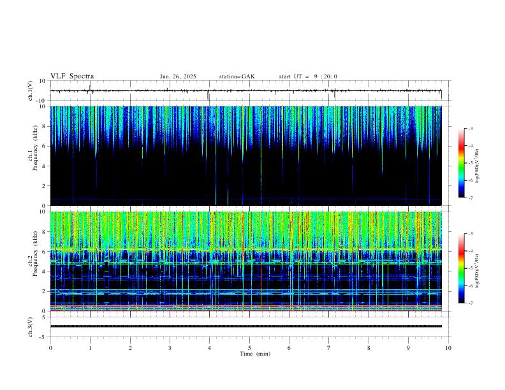Click time axis tick label 8
505x390 pixels.
369,348
